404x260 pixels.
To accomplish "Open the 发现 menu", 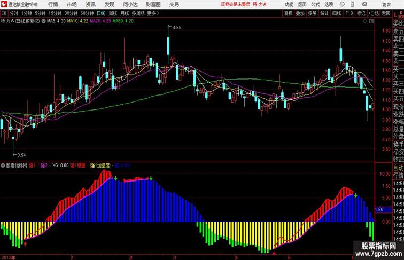I will [x=109, y=4].
